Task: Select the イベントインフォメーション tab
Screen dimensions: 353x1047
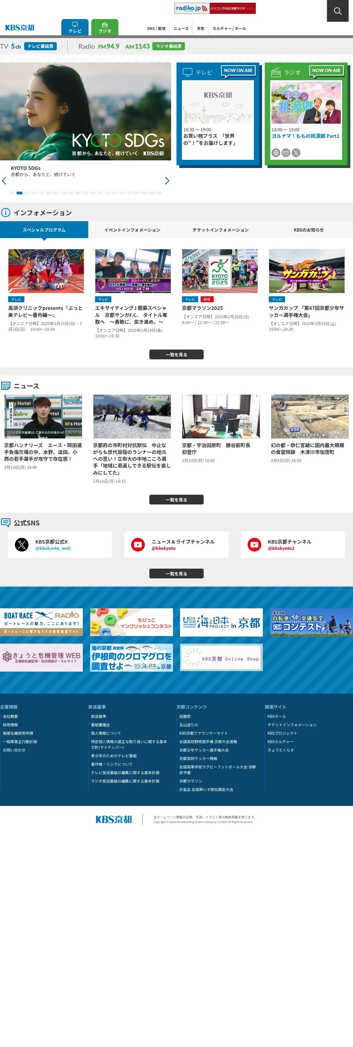Action: pos(133,230)
